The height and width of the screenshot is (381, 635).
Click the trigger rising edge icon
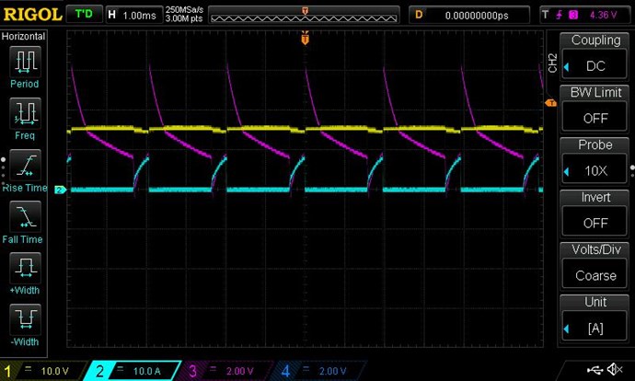coord(560,15)
